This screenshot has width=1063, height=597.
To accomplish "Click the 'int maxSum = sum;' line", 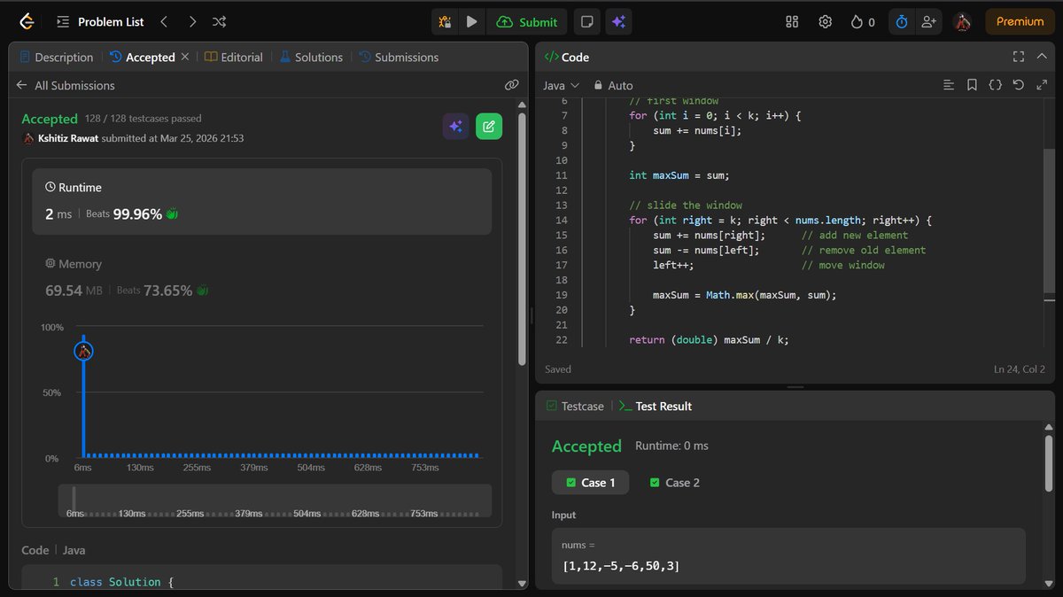I will (679, 175).
